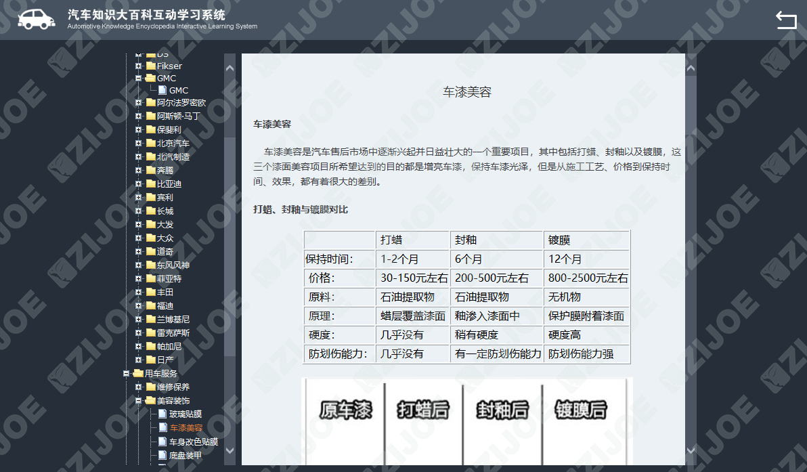Click the 维修保养 folder icon

click(151, 387)
